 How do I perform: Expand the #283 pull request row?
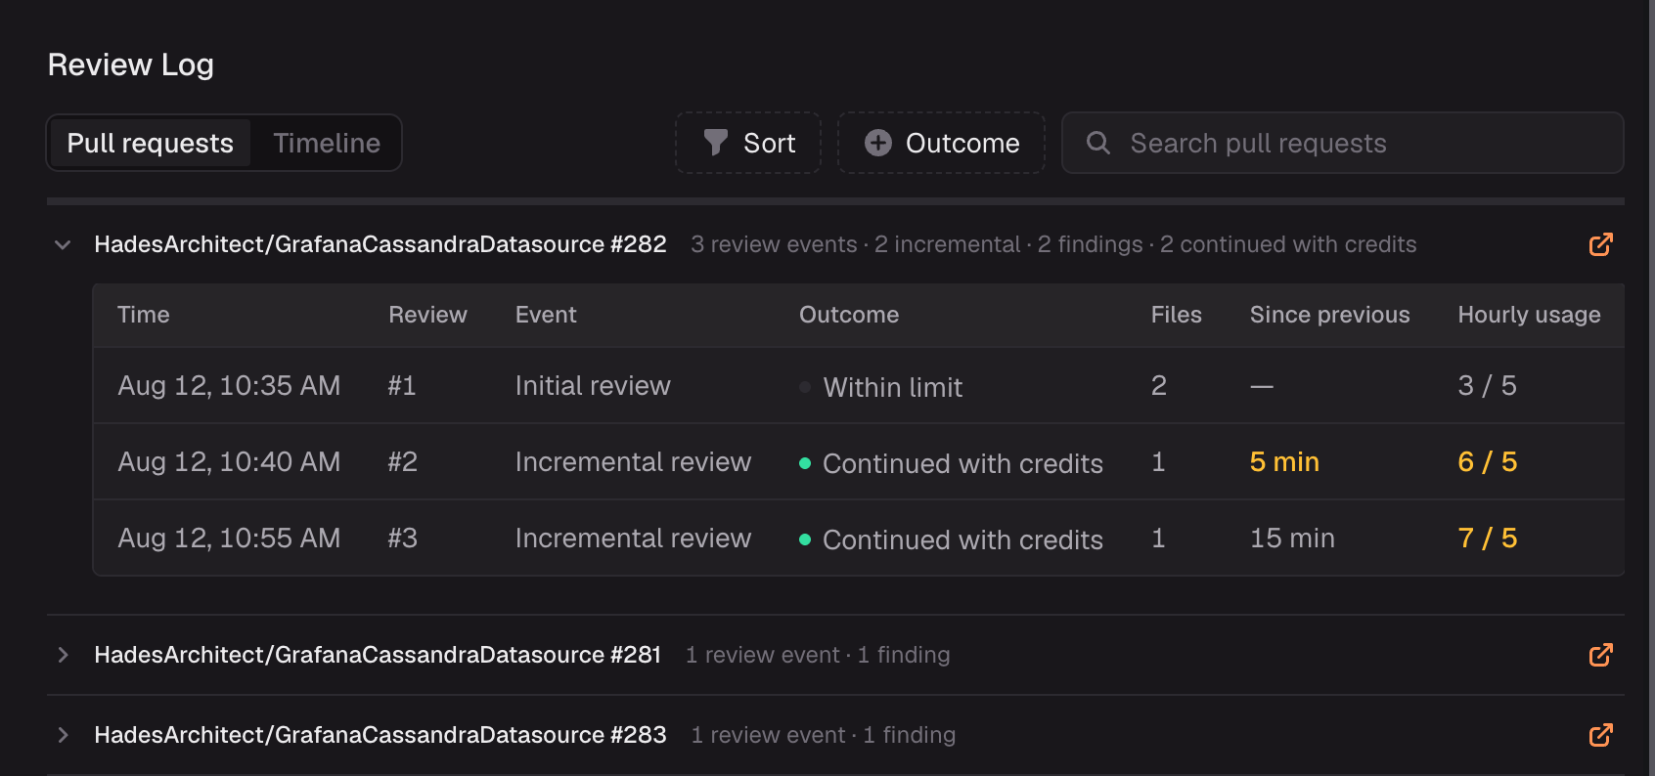pyautogui.click(x=63, y=735)
